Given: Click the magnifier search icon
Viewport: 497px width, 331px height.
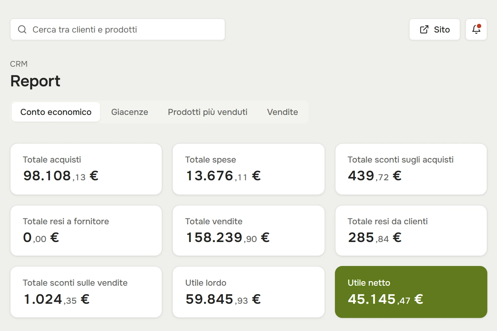Looking at the screenshot, I should (22, 30).
